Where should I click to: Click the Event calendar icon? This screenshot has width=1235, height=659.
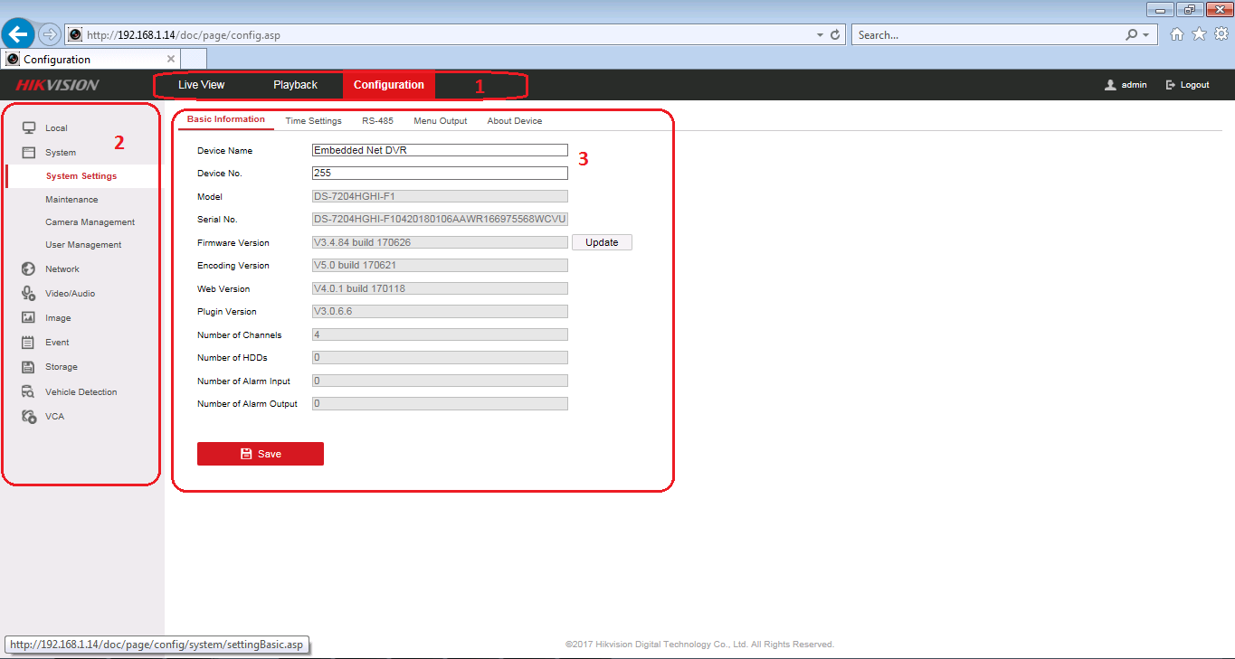click(29, 342)
